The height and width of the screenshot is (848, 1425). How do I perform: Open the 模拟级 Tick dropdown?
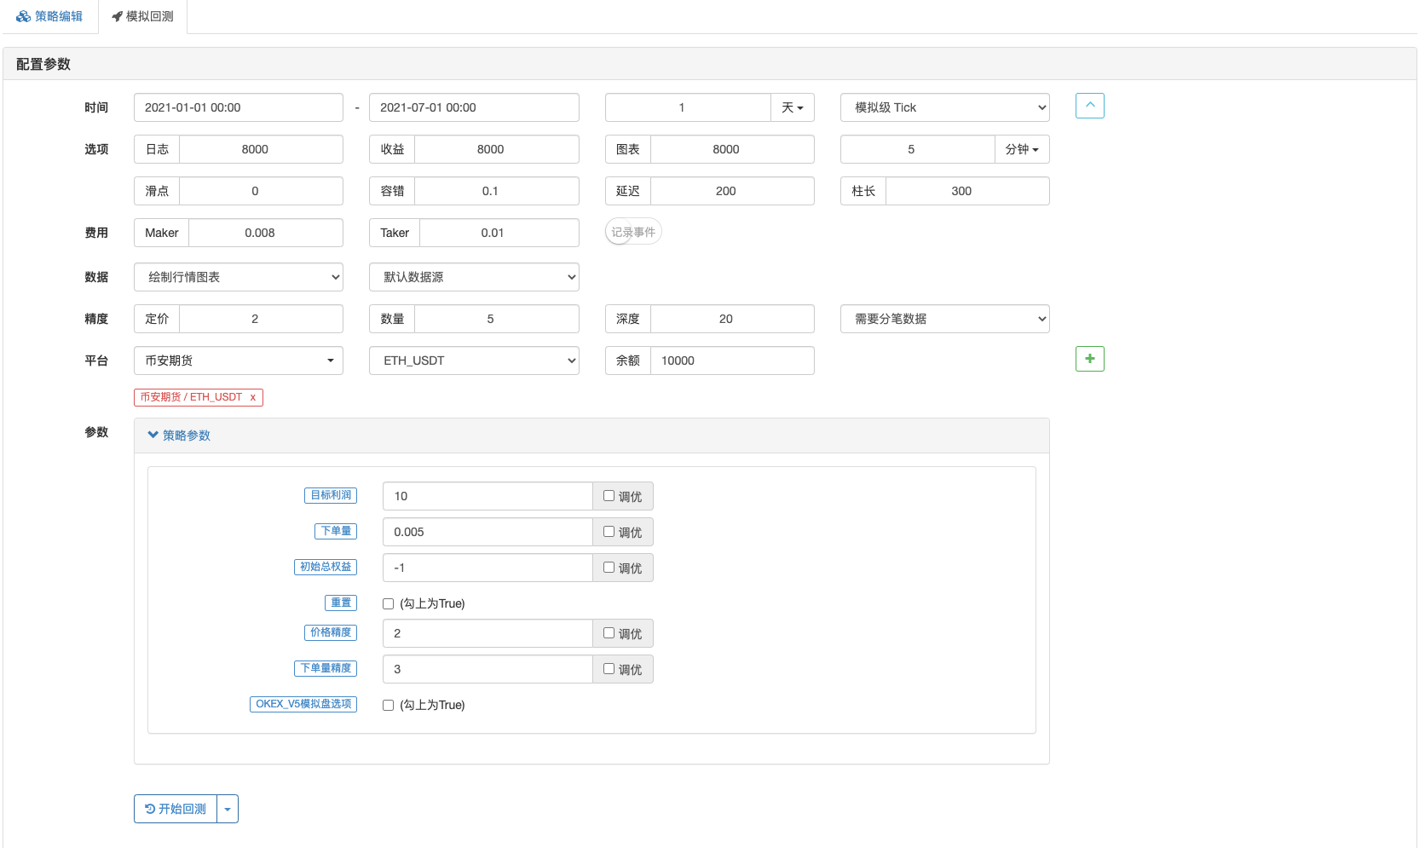tap(944, 107)
